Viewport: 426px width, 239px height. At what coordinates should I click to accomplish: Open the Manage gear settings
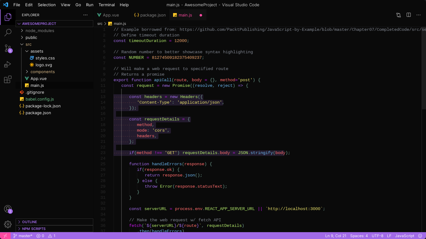(x=8, y=224)
